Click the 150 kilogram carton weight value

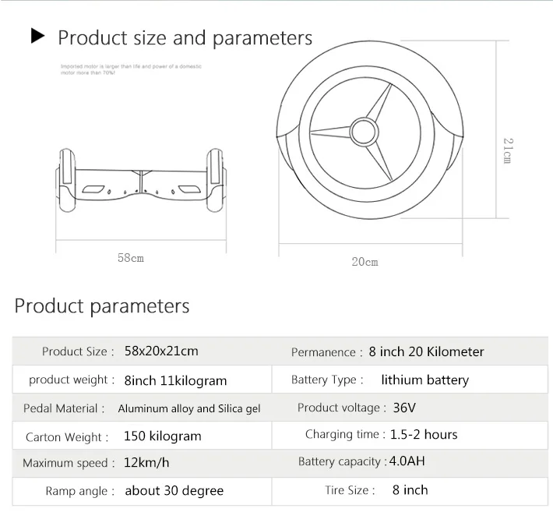point(162,436)
